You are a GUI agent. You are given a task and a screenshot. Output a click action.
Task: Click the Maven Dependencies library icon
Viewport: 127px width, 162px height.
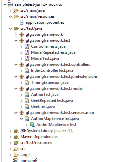[16, 137]
